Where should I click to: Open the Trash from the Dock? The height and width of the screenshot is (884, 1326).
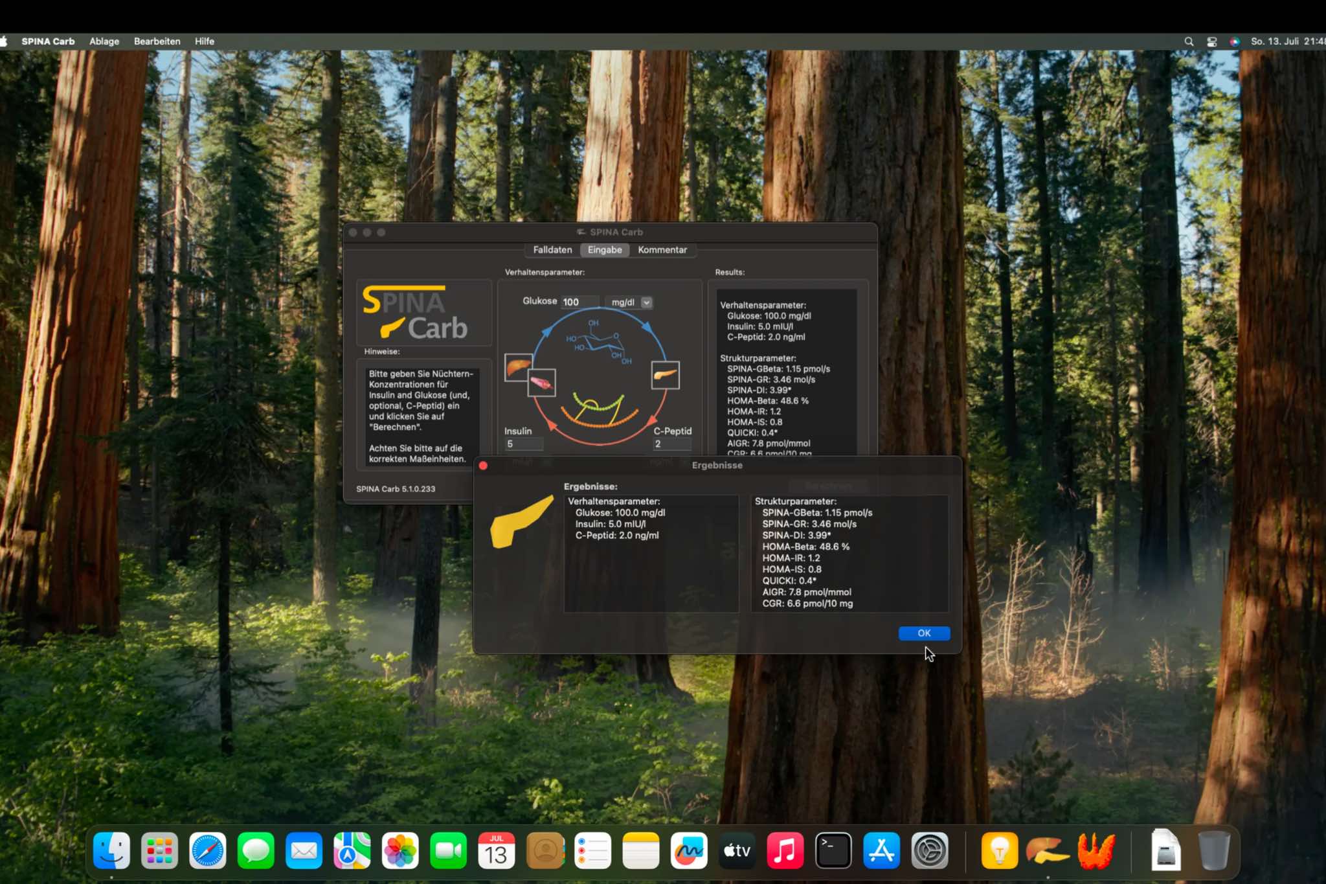pos(1215,850)
